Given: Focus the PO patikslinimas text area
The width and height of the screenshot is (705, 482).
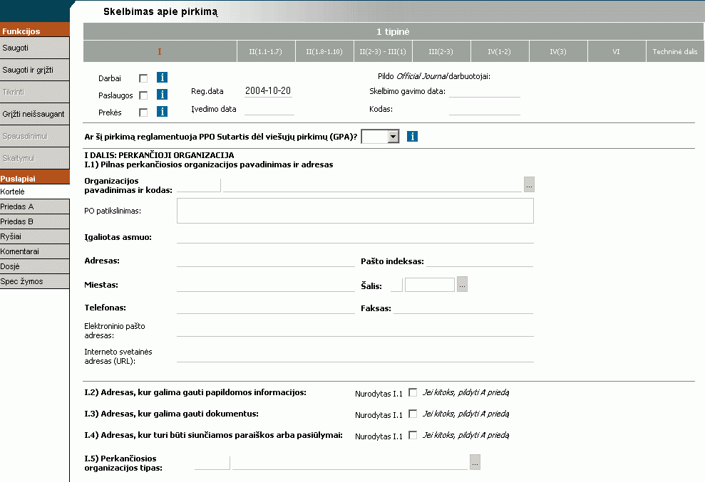Looking at the screenshot, I should tap(355, 211).
